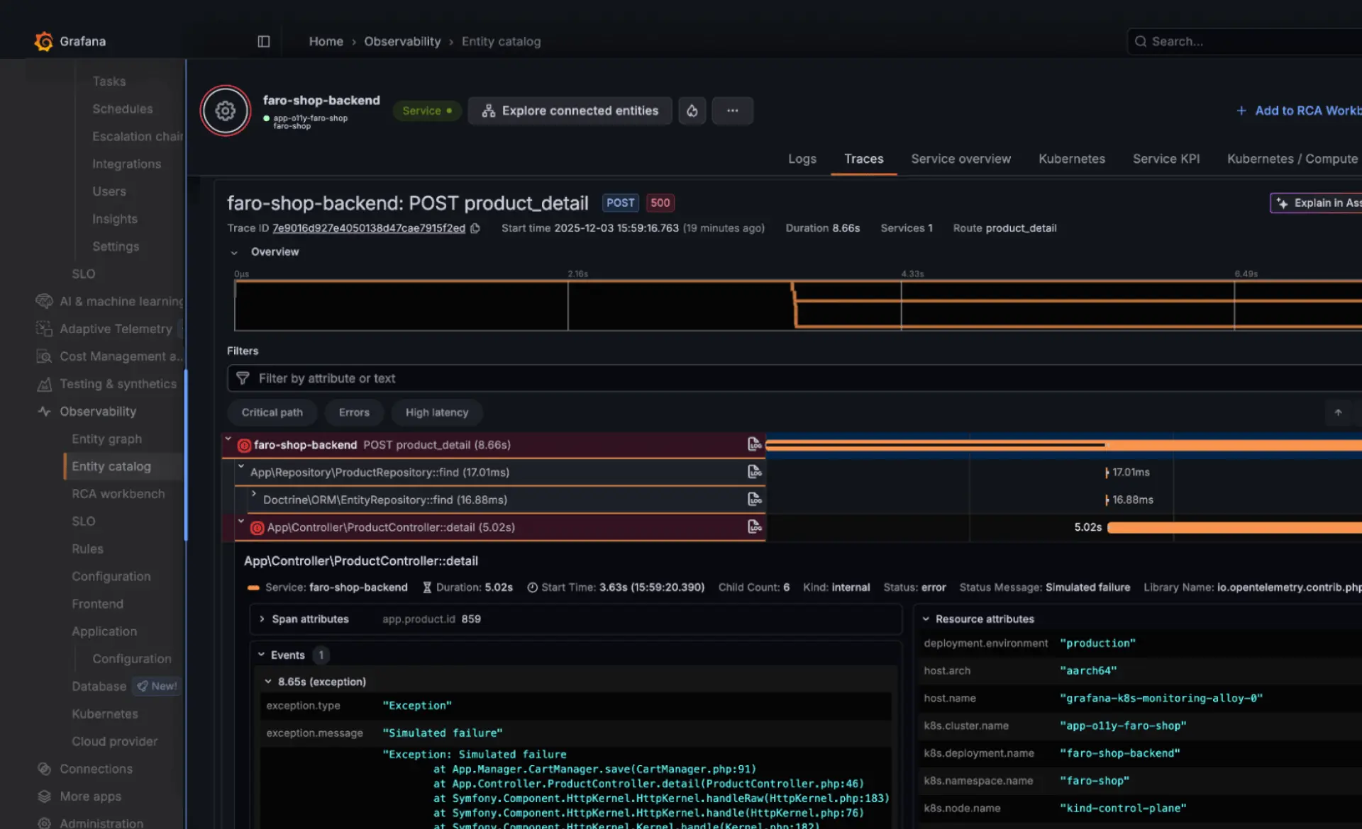This screenshot has height=829, width=1362.
Task: Click Add to RCA Workbench
Action: point(1299,111)
